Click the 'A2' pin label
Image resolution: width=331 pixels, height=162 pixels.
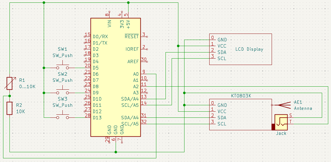pyautogui.click(x=136, y=87)
